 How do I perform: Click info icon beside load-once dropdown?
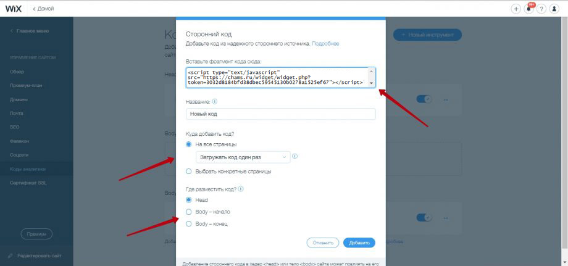(x=295, y=157)
